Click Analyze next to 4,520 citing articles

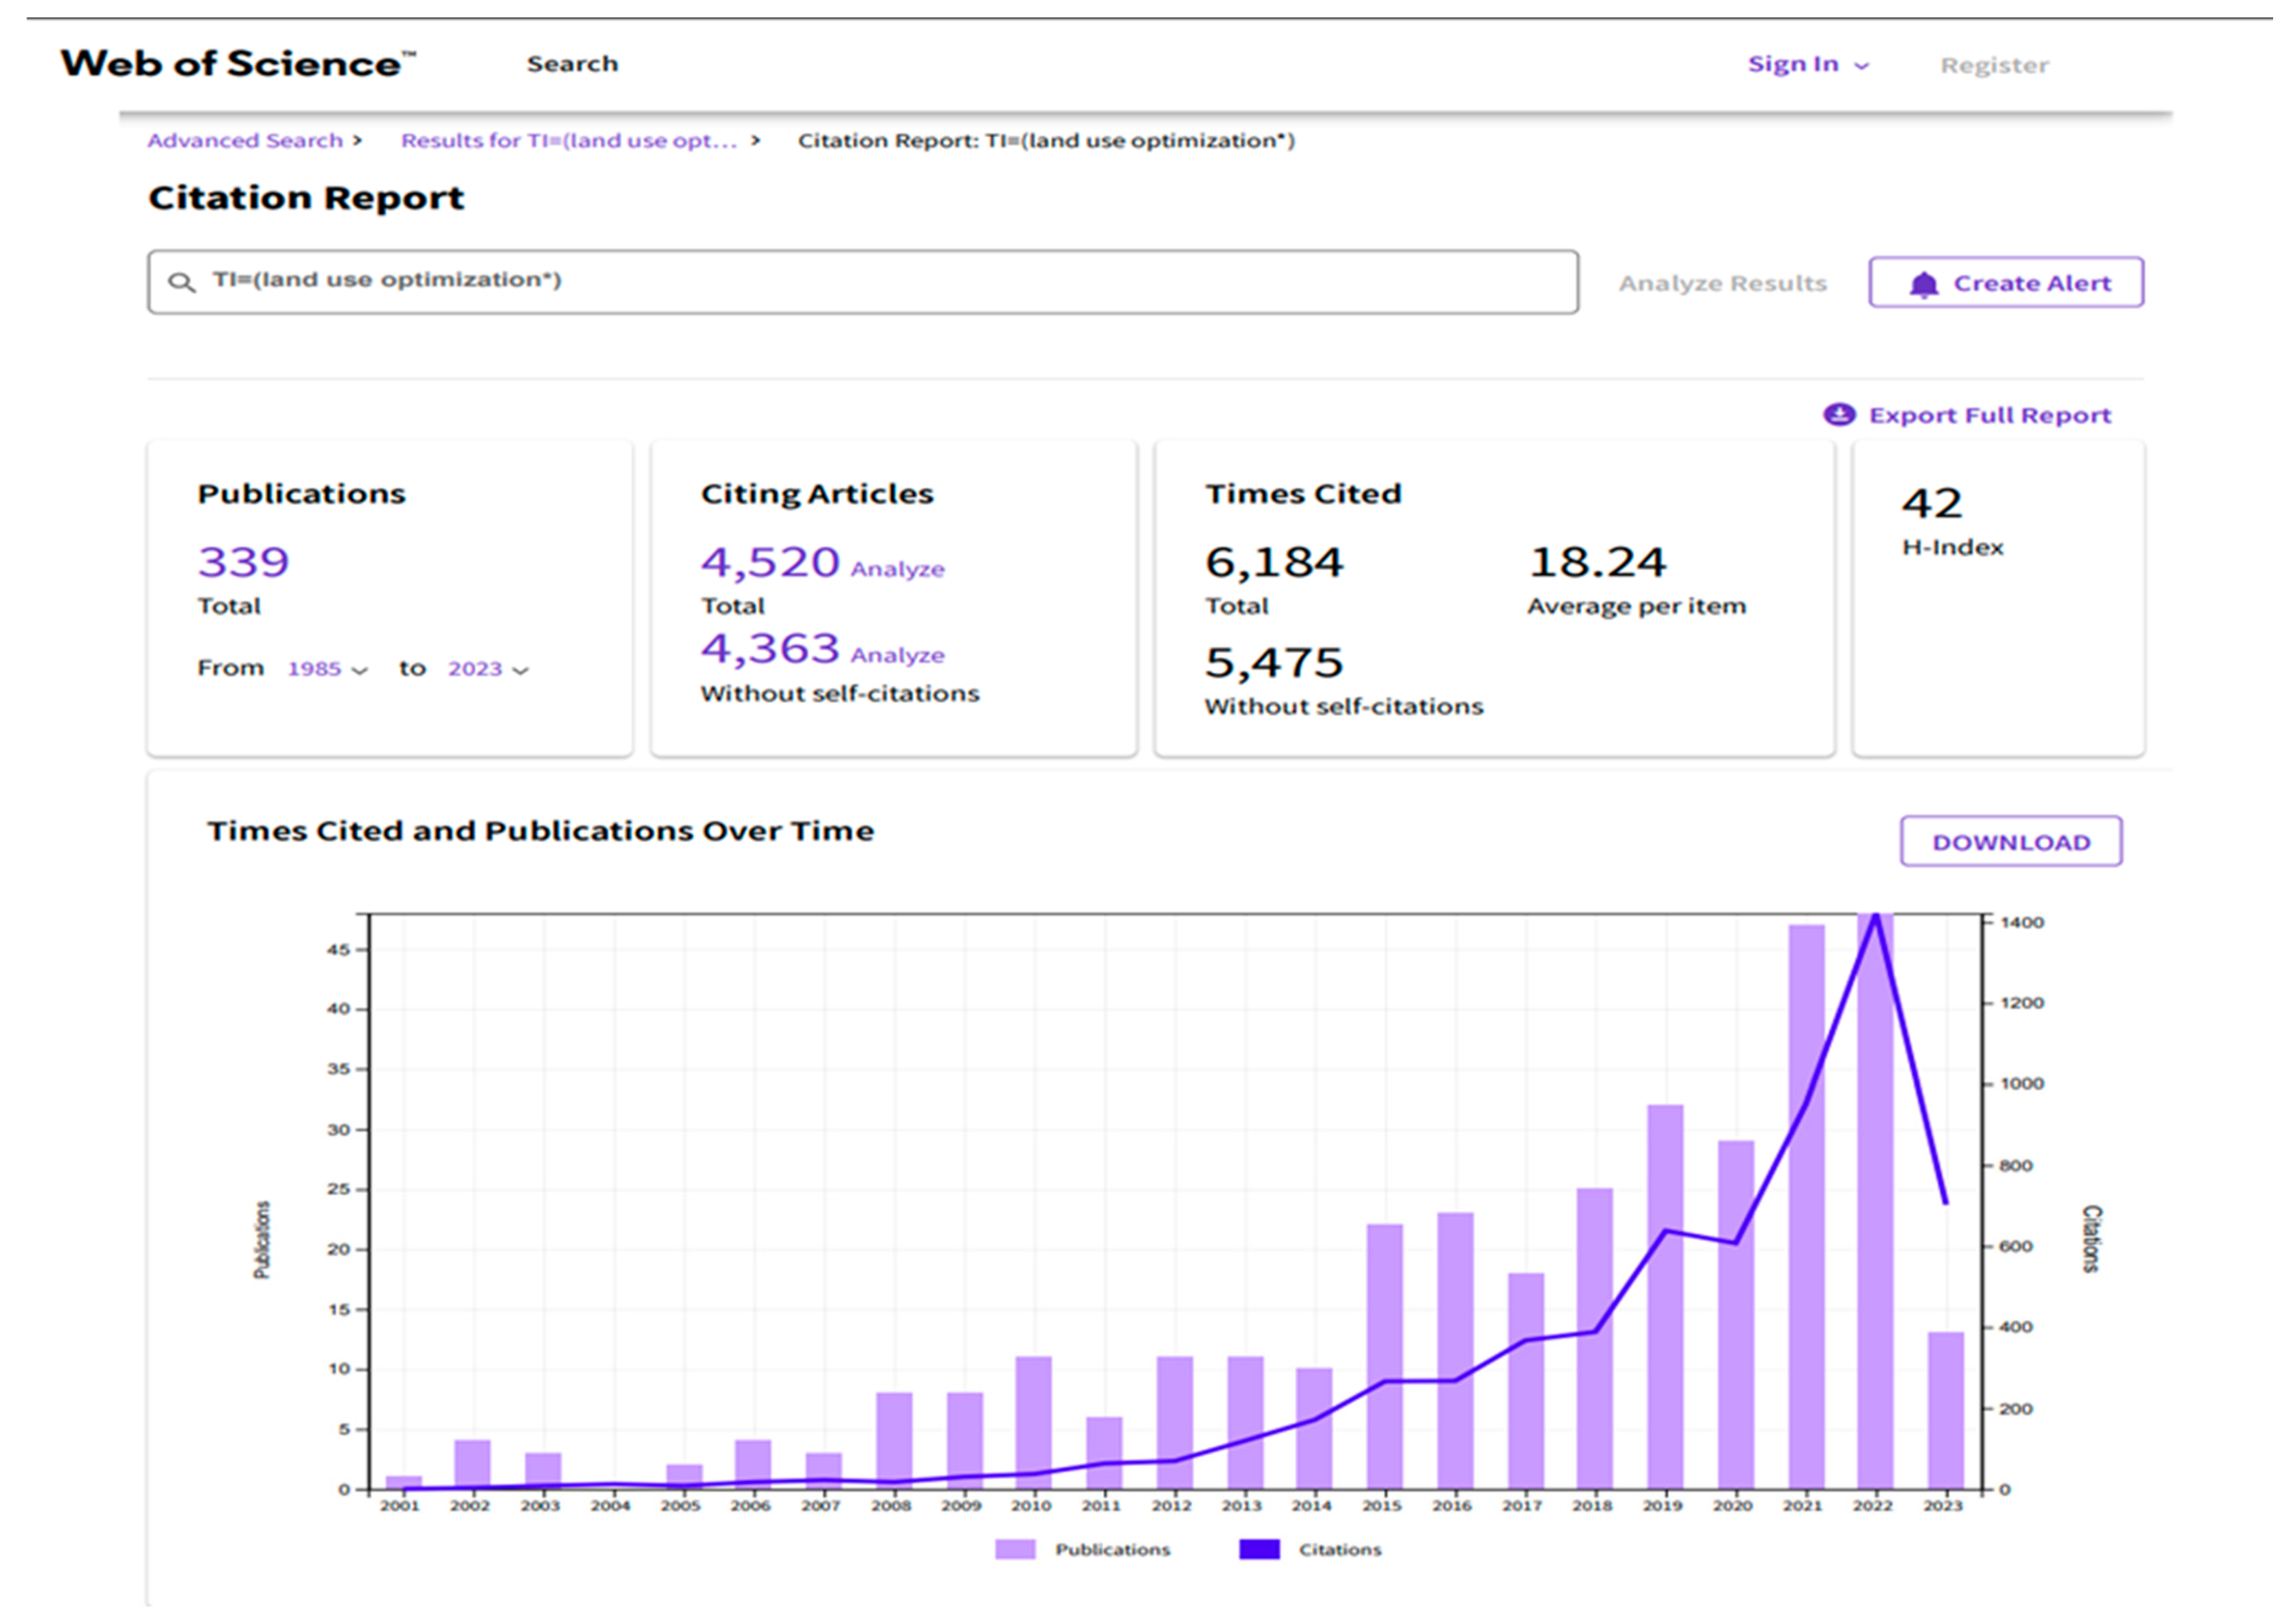tap(897, 569)
